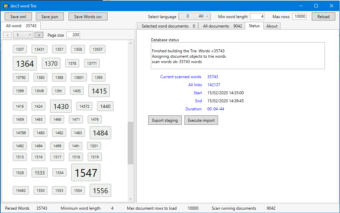
Task: Select the word 13792
Action: pos(21,77)
